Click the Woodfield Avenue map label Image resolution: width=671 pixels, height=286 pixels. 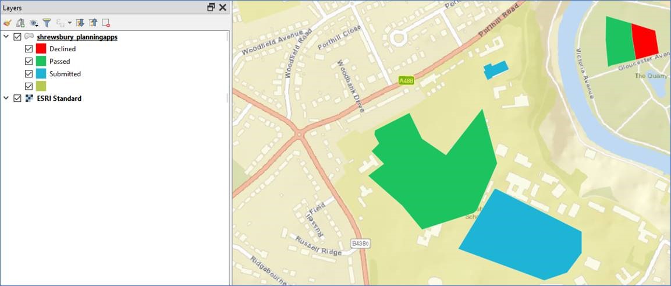click(x=273, y=43)
